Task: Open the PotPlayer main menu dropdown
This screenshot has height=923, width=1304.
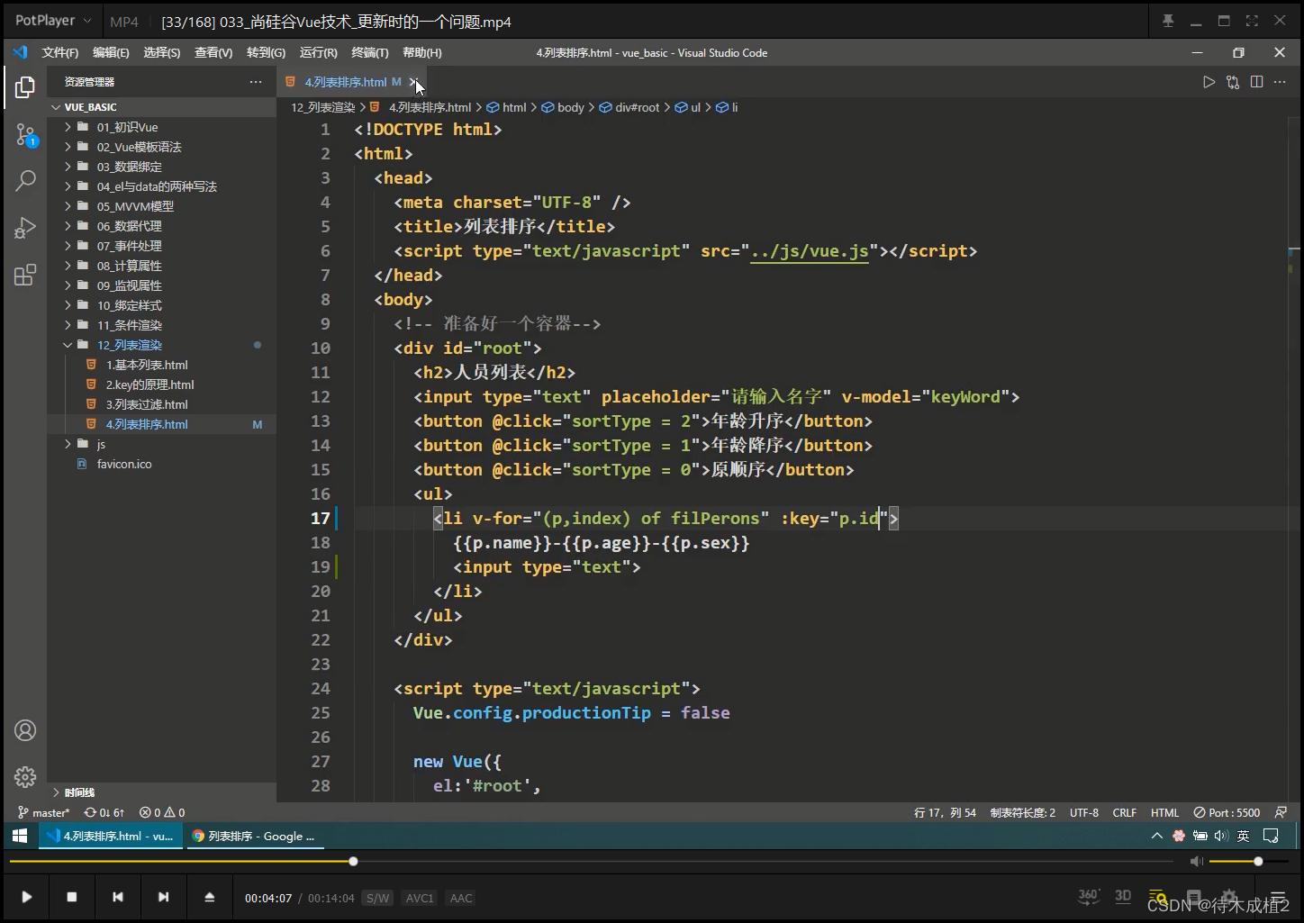Action: click(x=53, y=21)
